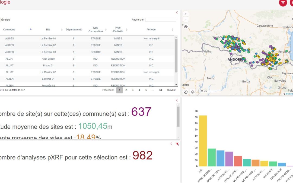
Task: Zoom in on the map
Action: [x=186, y=13]
